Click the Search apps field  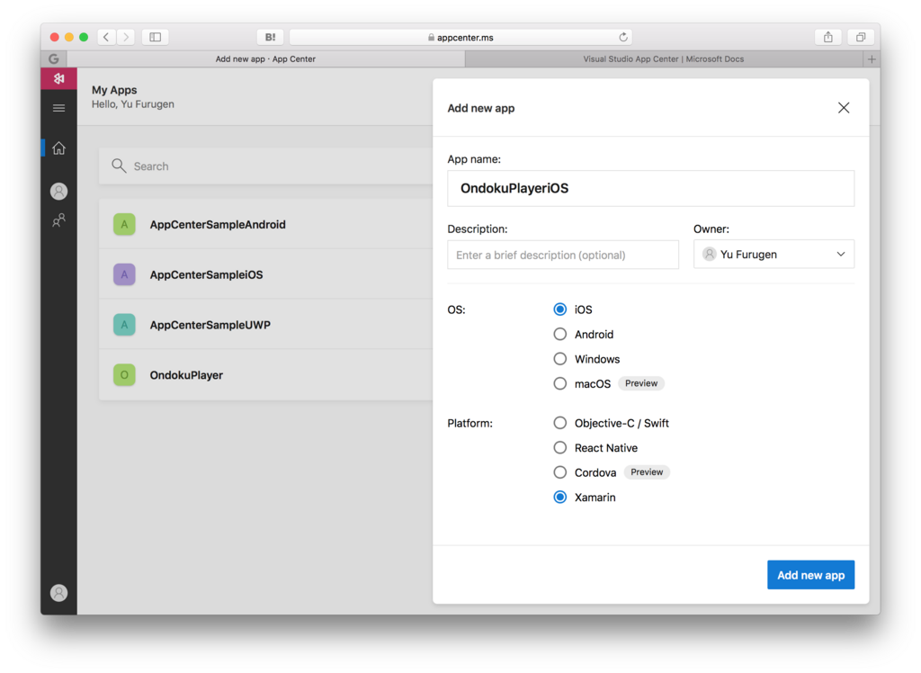coord(266,166)
